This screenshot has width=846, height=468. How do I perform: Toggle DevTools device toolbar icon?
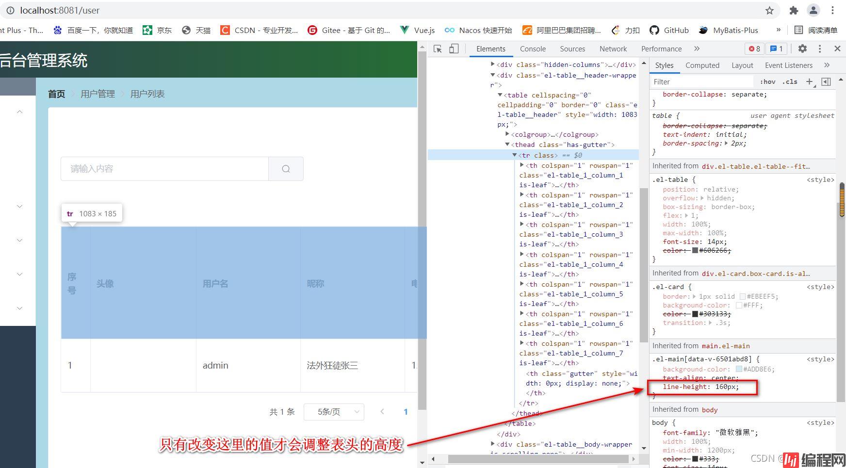pyautogui.click(x=454, y=48)
